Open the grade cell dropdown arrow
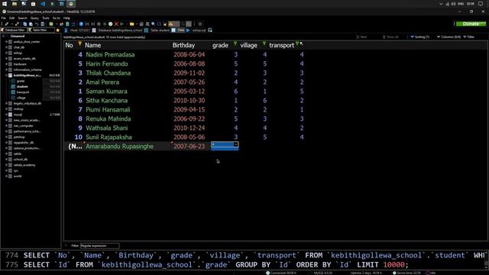 (x=236, y=144)
